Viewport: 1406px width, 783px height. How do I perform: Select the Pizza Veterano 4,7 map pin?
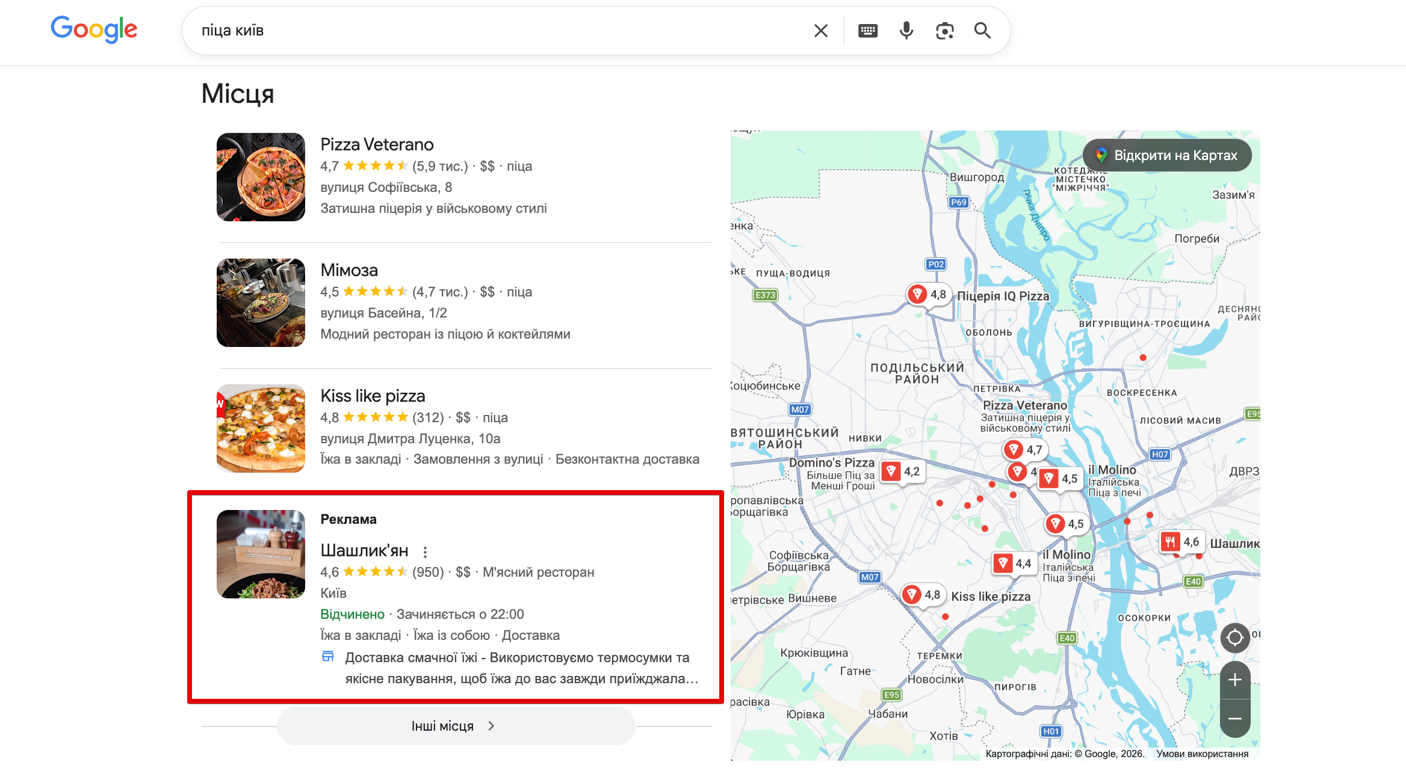click(x=1025, y=449)
